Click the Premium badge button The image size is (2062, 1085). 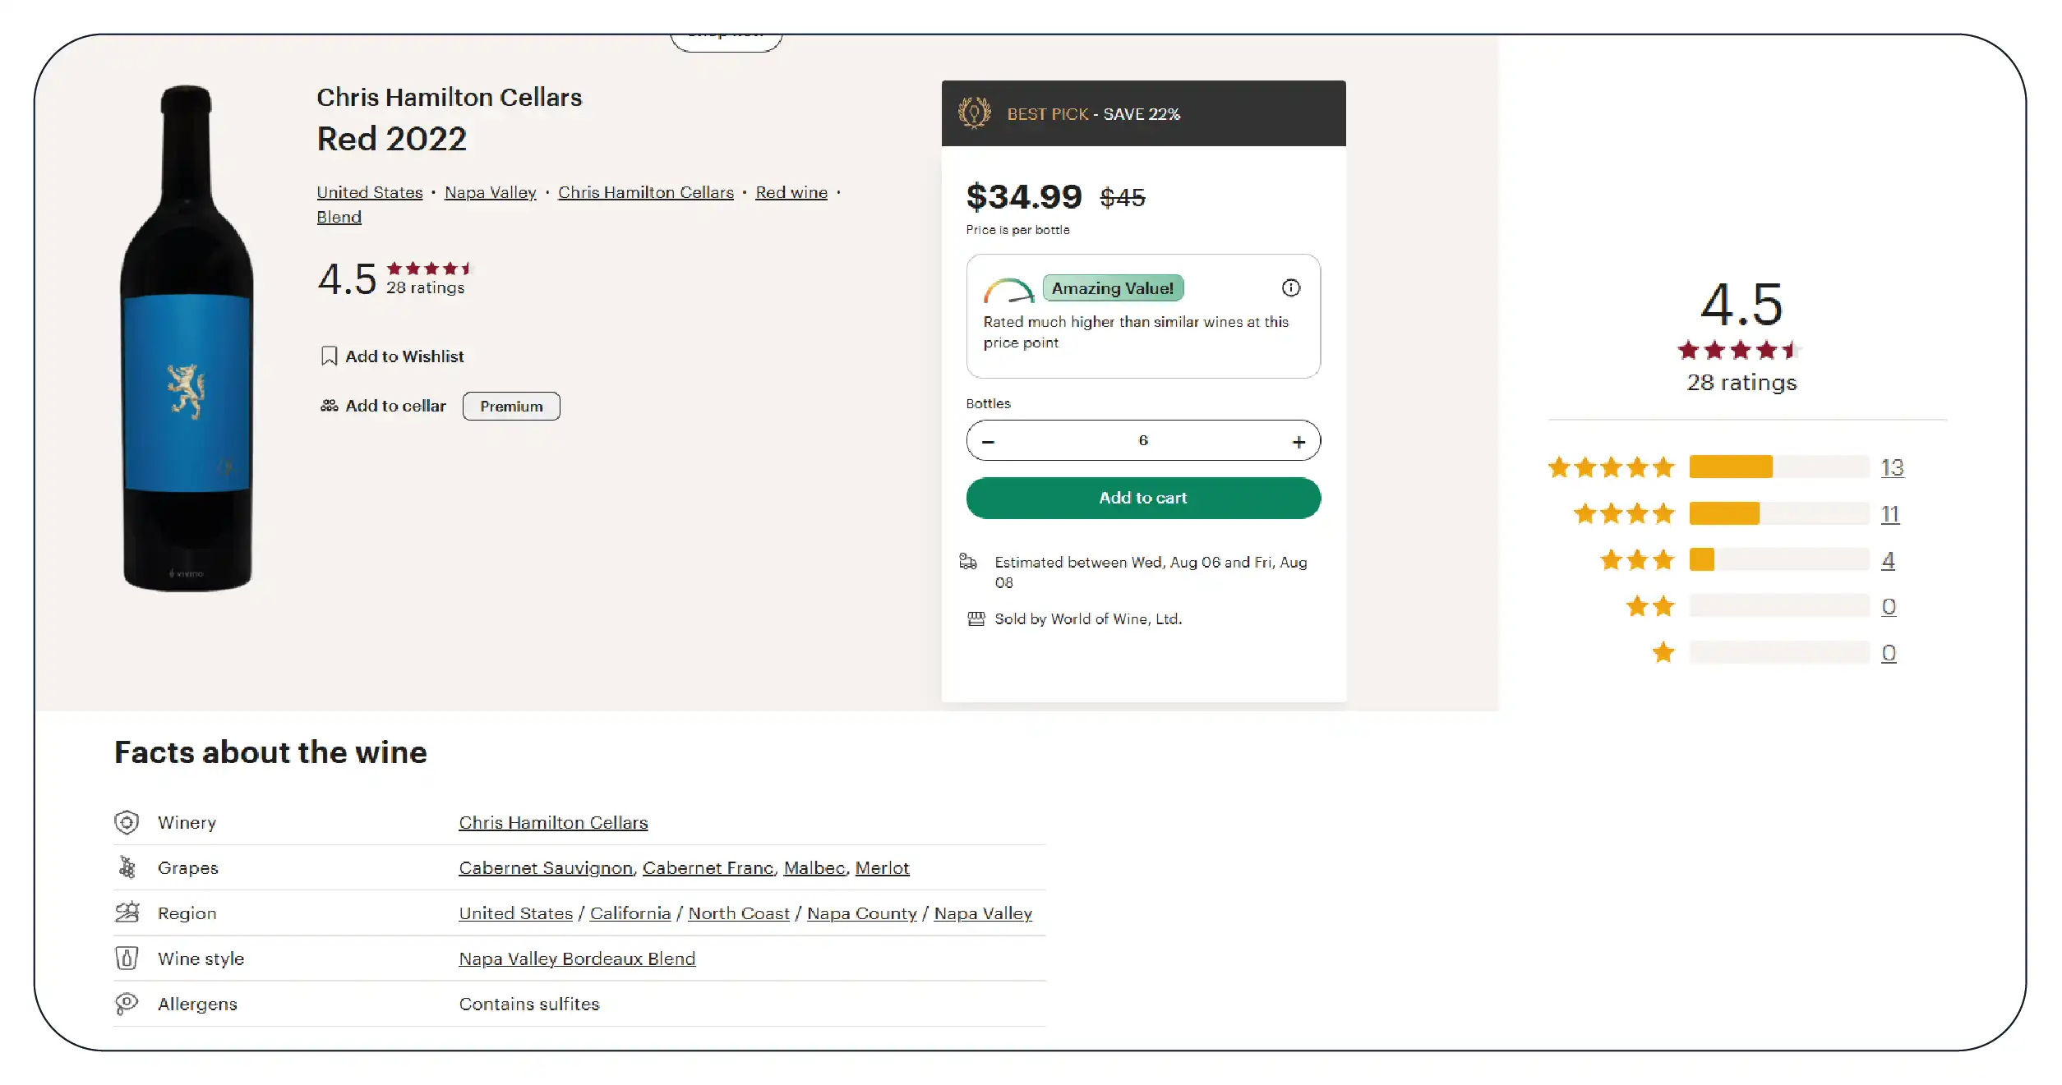coord(511,407)
